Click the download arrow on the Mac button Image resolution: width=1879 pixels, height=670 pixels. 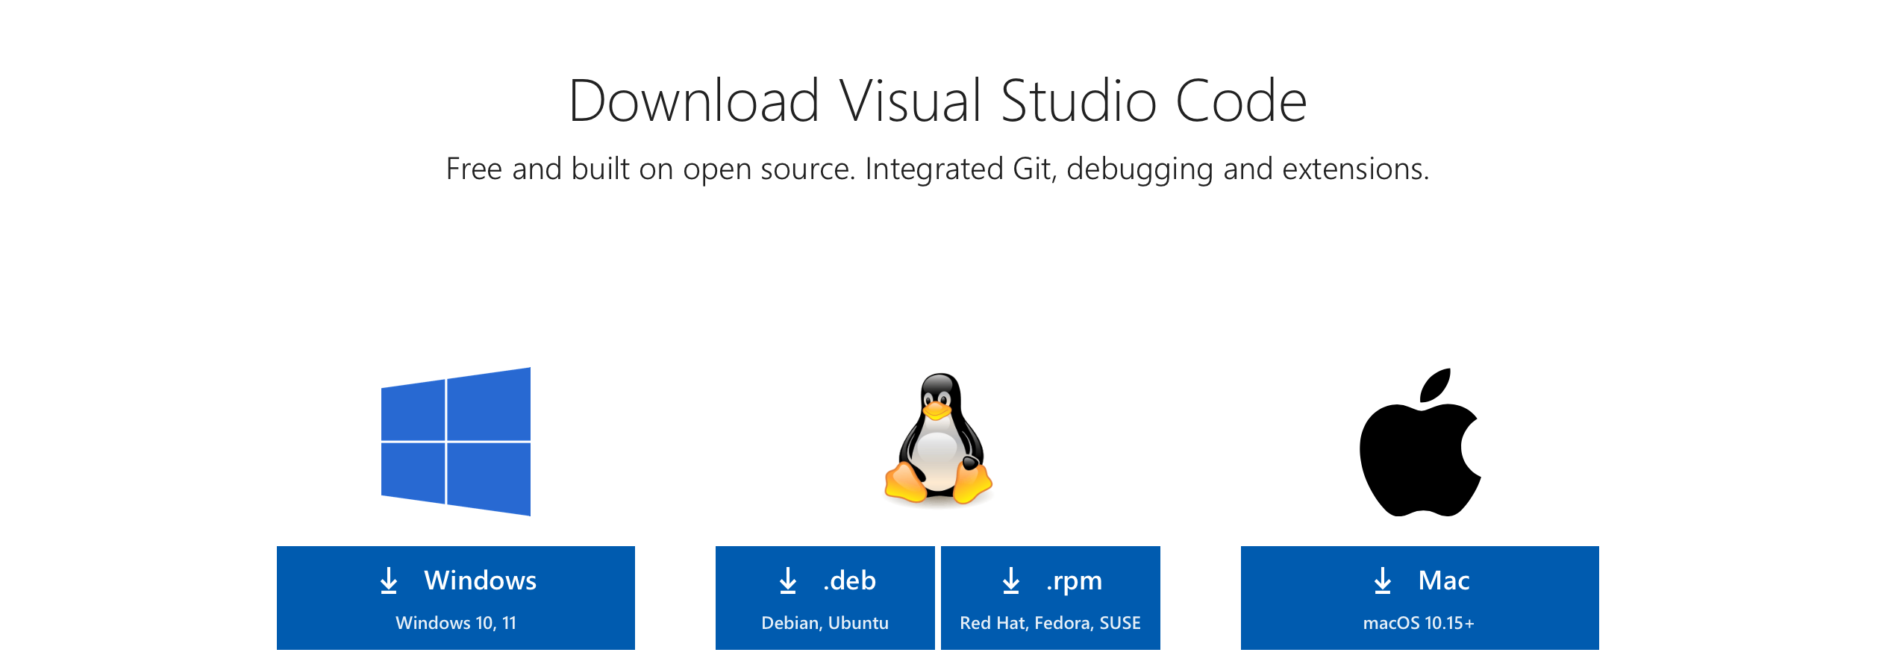pos(1383,580)
